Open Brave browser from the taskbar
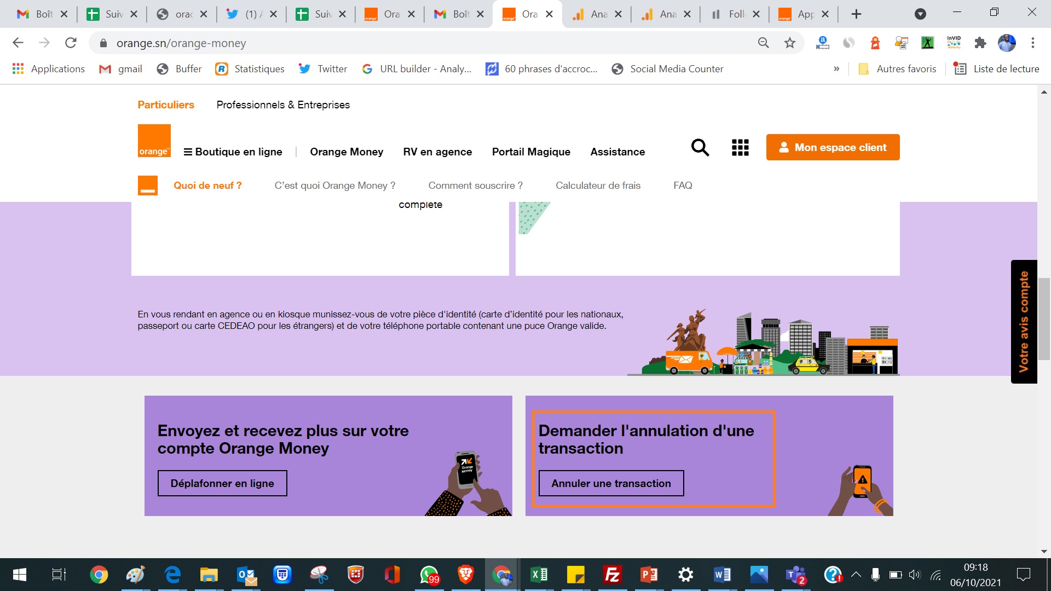 (x=466, y=575)
